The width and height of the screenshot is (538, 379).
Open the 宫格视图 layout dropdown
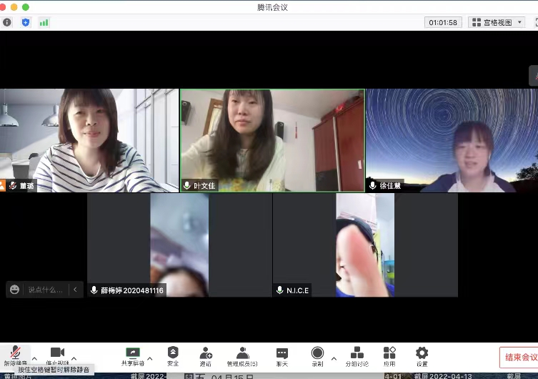coord(497,22)
